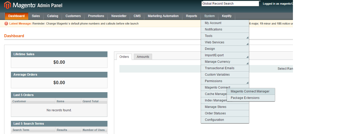
Task: Expand the Tools submenu arrow
Action: click(247, 38)
